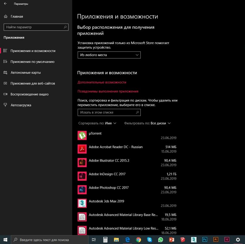Image resolution: width=245 pixels, height=244 pixels.
Task: Click the Adobe Illustrator CC 2015.3 icon
Action: [x=82, y=162]
